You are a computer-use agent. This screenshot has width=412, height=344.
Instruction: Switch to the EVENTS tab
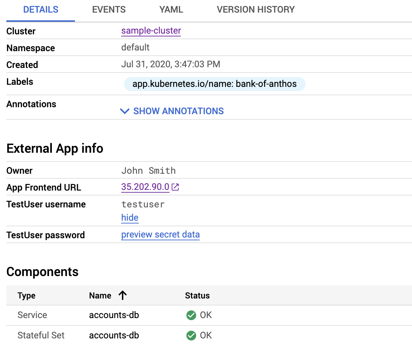pyautogui.click(x=109, y=9)
